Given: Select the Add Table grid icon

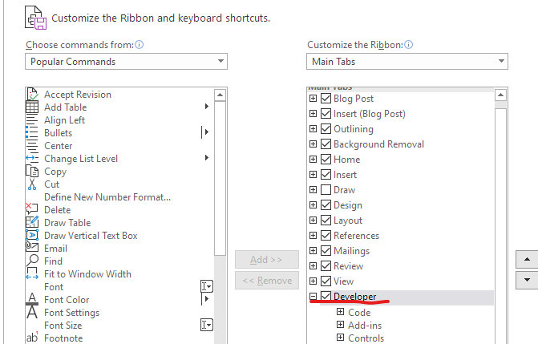Looking at the screenshot, I should (32, 107).
